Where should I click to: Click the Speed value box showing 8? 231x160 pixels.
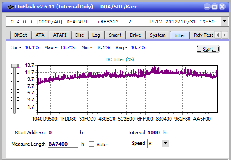tap(155, 143)
